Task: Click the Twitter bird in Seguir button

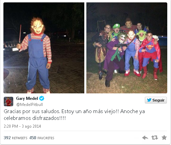Action: click(x=149, y=100)
